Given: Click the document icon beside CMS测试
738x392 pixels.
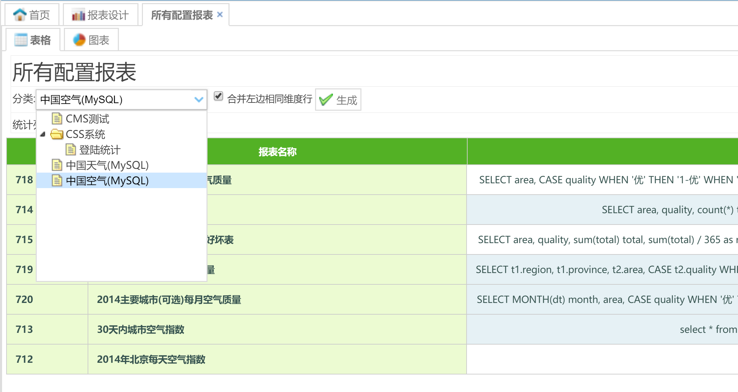Looking at the screenshot, I should click(x=57, y=119).
